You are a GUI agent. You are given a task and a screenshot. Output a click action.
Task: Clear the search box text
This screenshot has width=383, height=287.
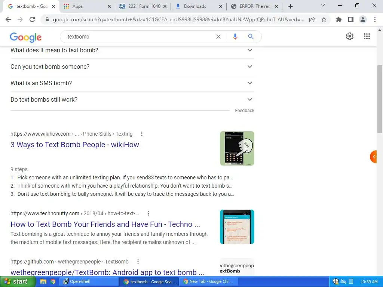click(x=218, y=37)
